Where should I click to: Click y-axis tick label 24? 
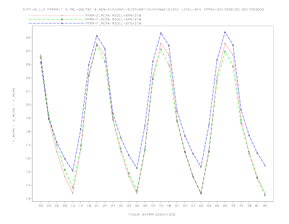28,51
